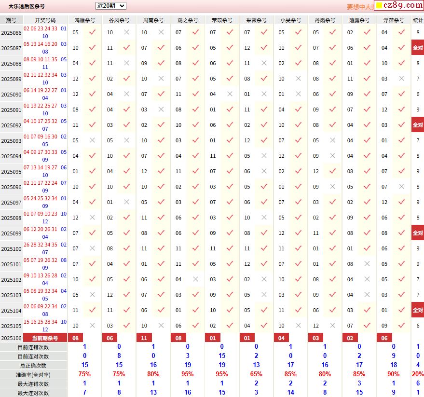Image resolution: width=424 pixels, height=397 pixels.
Task: Click the 全对 badge in row 2025104
Action: coord(418,310)
